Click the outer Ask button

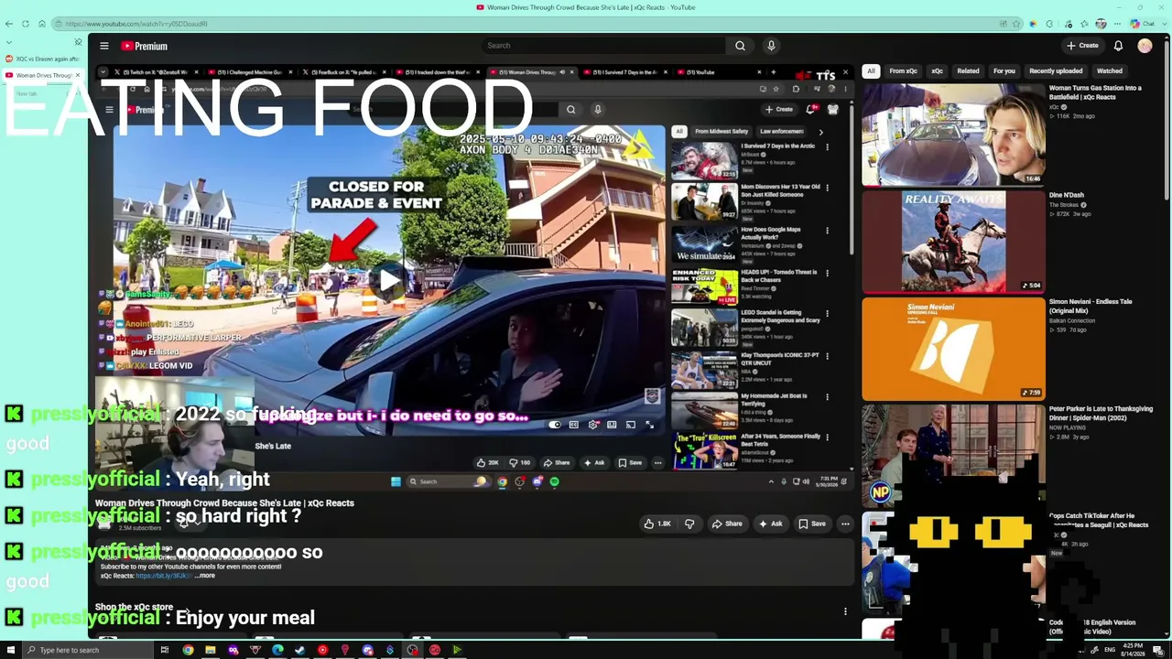click(x=770, y=524)
